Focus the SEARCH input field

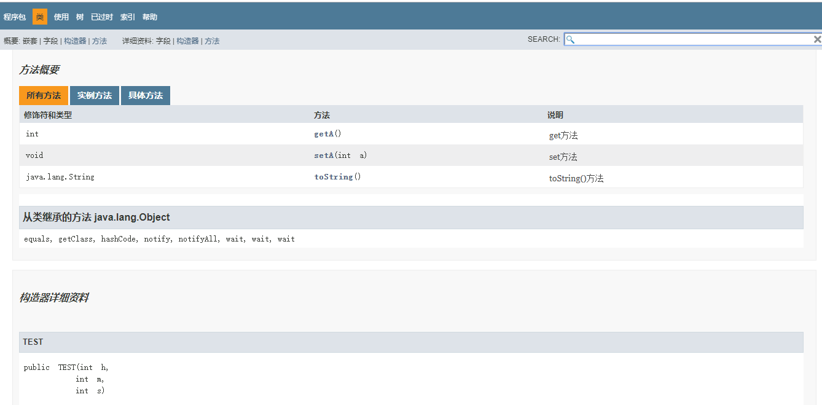tap(693, 39)
